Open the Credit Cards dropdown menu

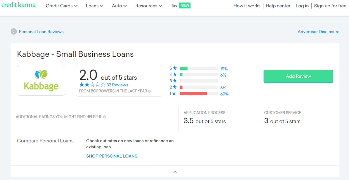tap(62, 6)
